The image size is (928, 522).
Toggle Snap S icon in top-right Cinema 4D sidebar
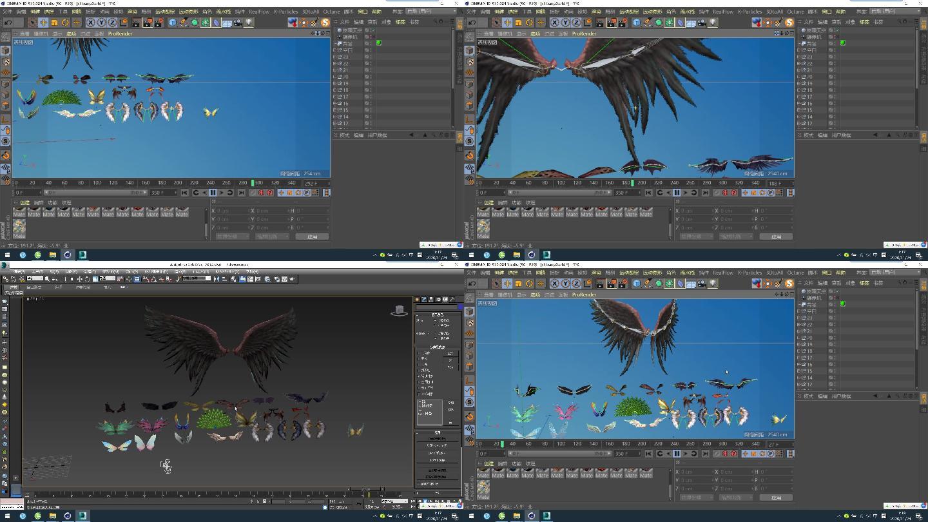point(469,140)
